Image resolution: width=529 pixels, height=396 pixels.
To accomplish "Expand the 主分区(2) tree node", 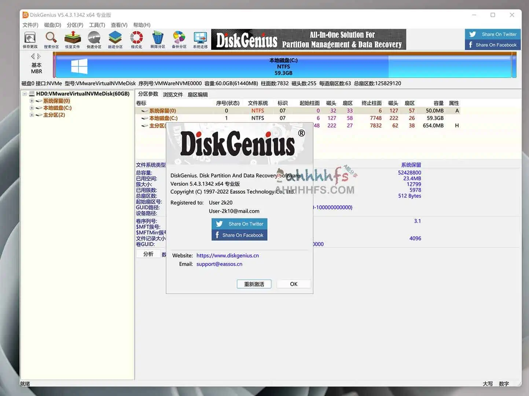I will pos(32,115).
